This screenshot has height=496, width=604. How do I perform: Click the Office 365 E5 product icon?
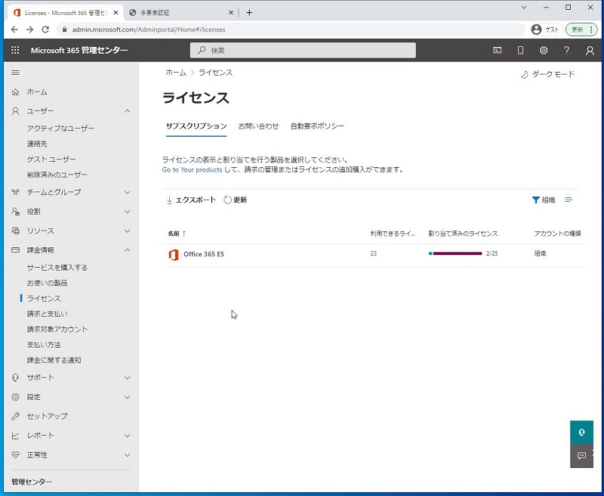coord(174,255)
